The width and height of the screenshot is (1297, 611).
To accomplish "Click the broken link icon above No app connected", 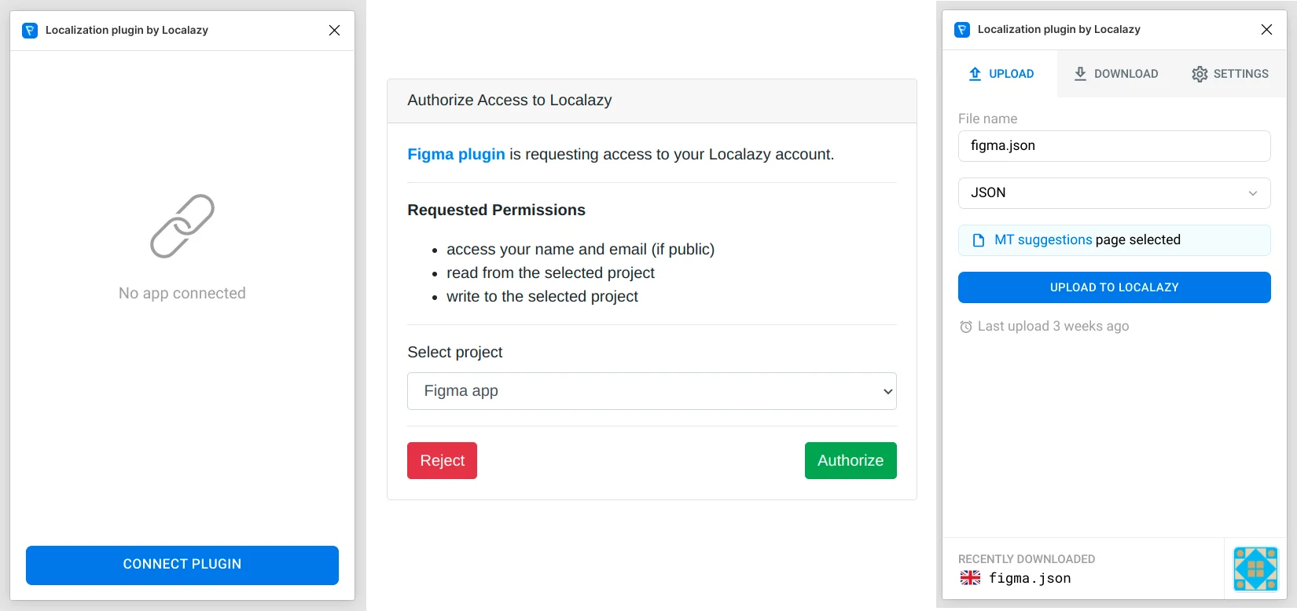I will [182, 226].
